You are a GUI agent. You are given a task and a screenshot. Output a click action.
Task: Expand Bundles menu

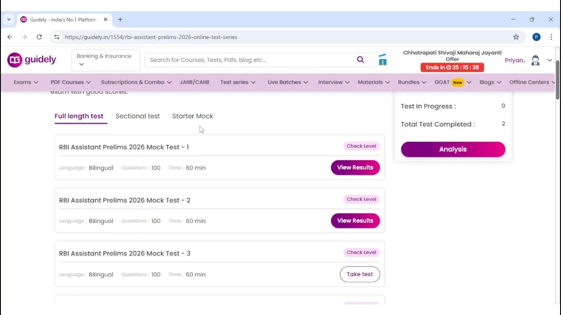point(412,82)
